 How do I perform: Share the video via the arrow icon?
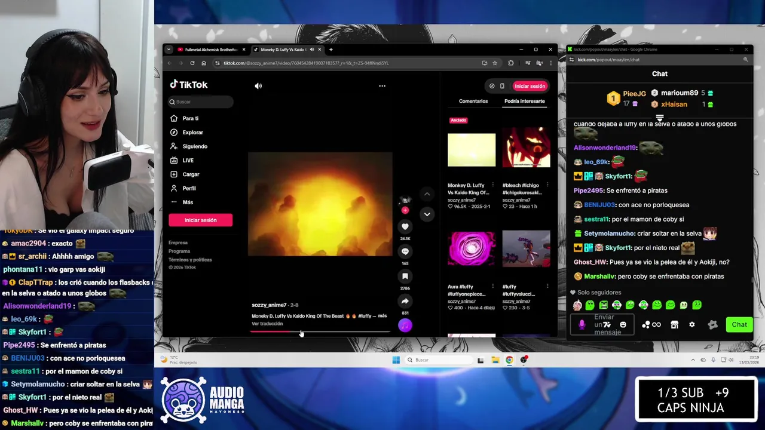pos(405,301)
